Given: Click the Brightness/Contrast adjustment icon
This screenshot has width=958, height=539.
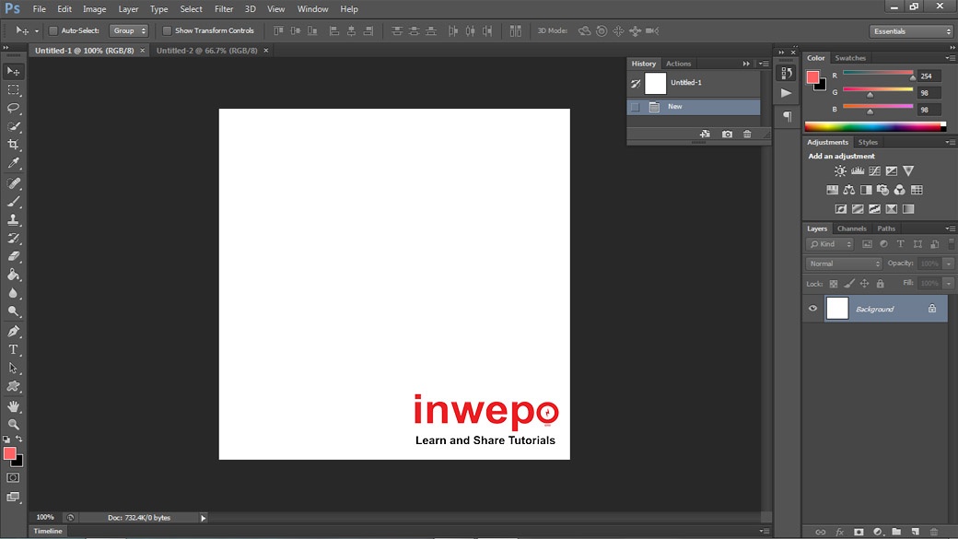Looking at the screenshot, I should (x=840, y=171).
